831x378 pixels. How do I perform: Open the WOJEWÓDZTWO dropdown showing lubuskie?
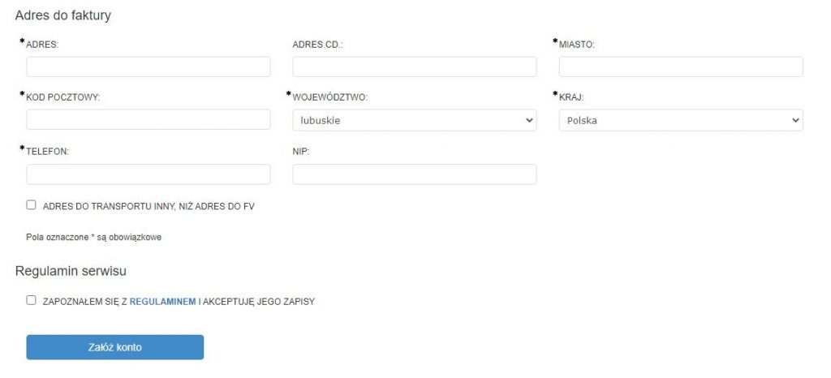414,120
